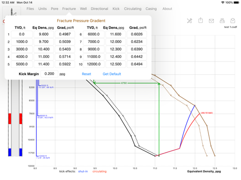The width and height of the screenshot is (241, 180).
Task: Tap the open-envelope export icon
Action: coord(233,20)
